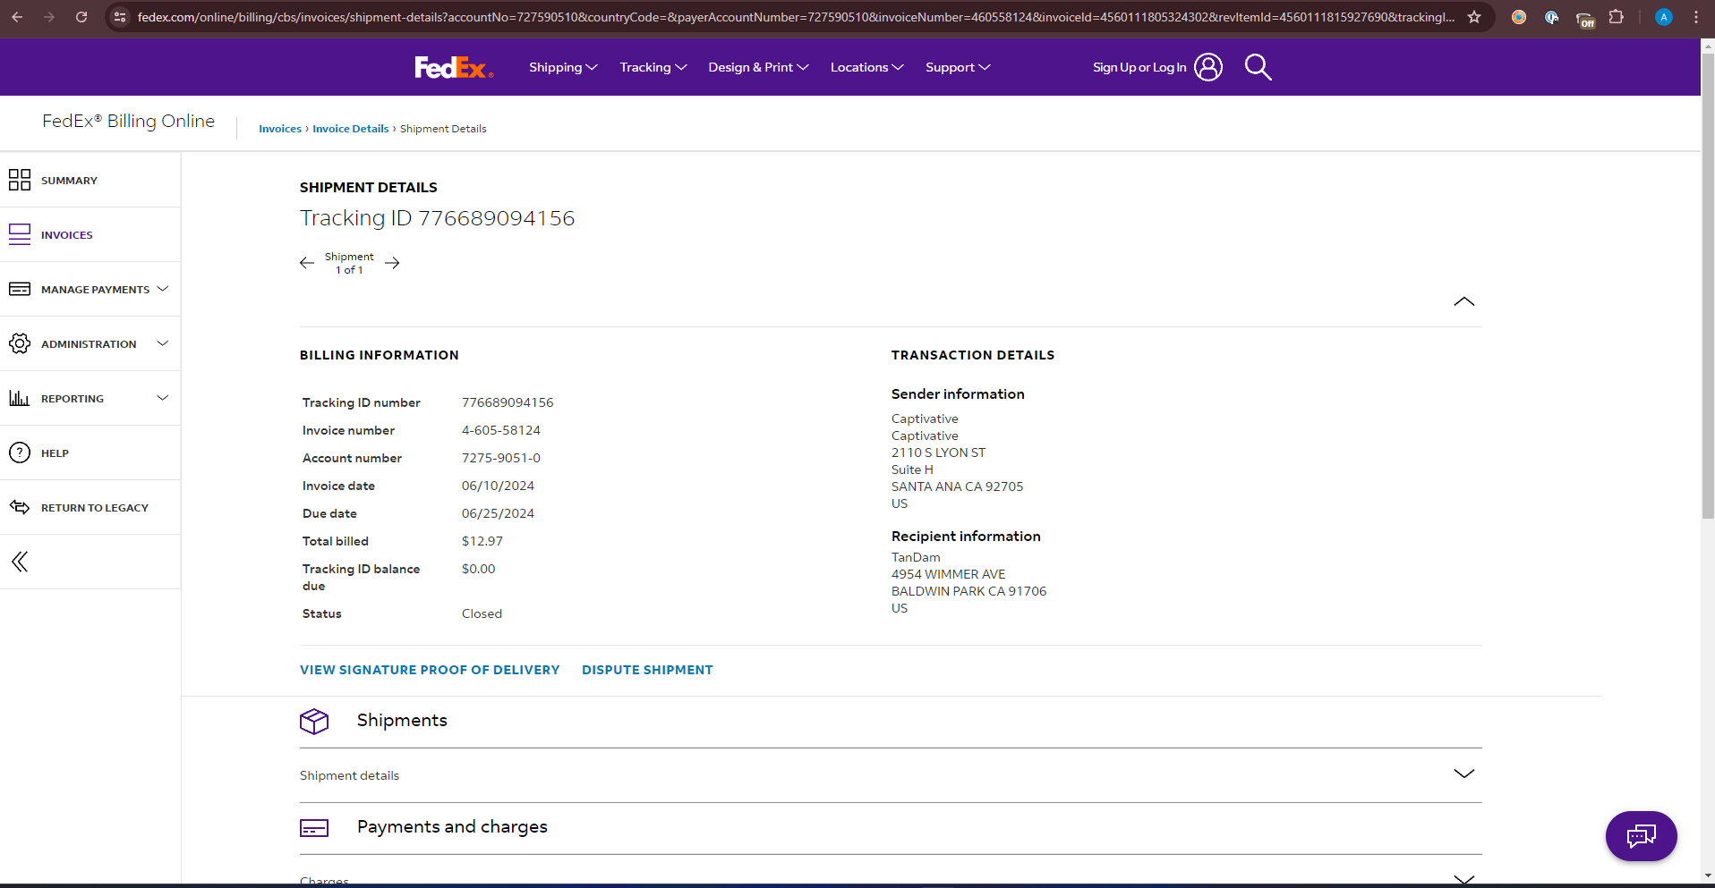Go back in browser history
The height and width of the screenshot is (888, 1715).
pos(17,17)
